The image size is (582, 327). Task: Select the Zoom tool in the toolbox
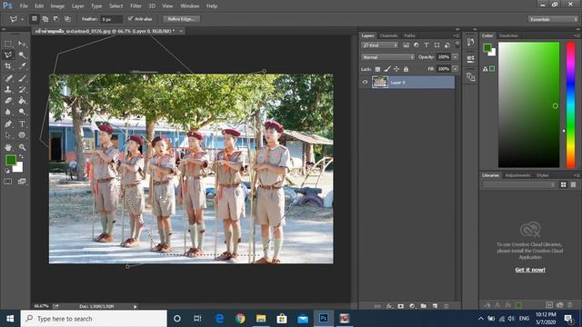click(x=22, y=147)
